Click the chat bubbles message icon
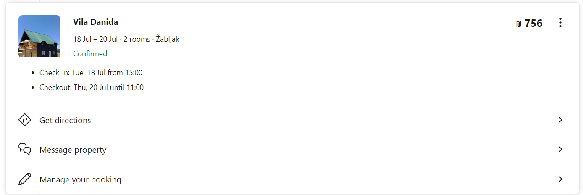Image resolution: width=583 pixels, height=195 pixels. click(25, 149)
